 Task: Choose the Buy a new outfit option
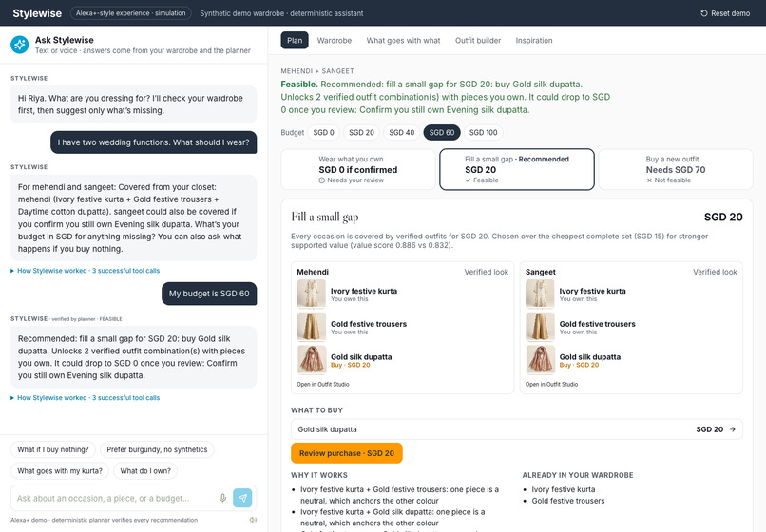click(676, 169)
